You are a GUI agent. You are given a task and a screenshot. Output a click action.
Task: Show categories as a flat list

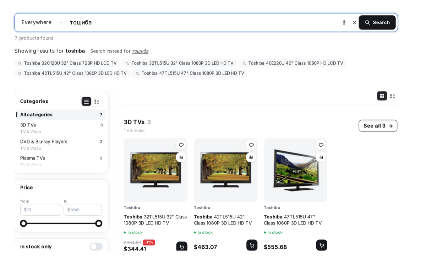coord(86,102)
